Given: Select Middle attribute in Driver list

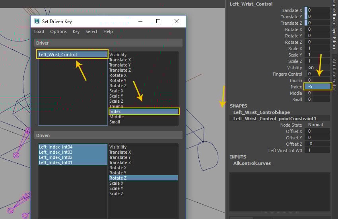Looking at the screenshot, I should point(117,117).
